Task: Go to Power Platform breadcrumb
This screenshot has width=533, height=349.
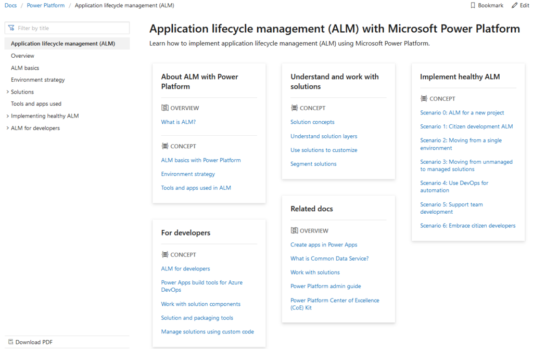Action: tap(46, 5)
